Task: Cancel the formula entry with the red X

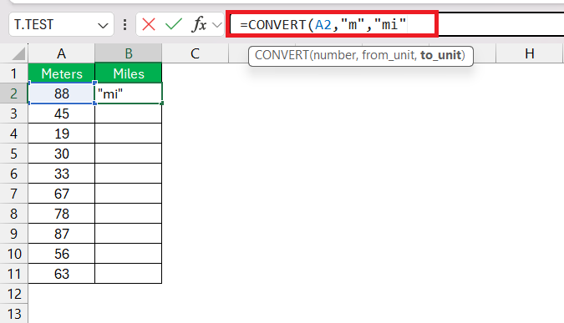Action: click(149, 25)
